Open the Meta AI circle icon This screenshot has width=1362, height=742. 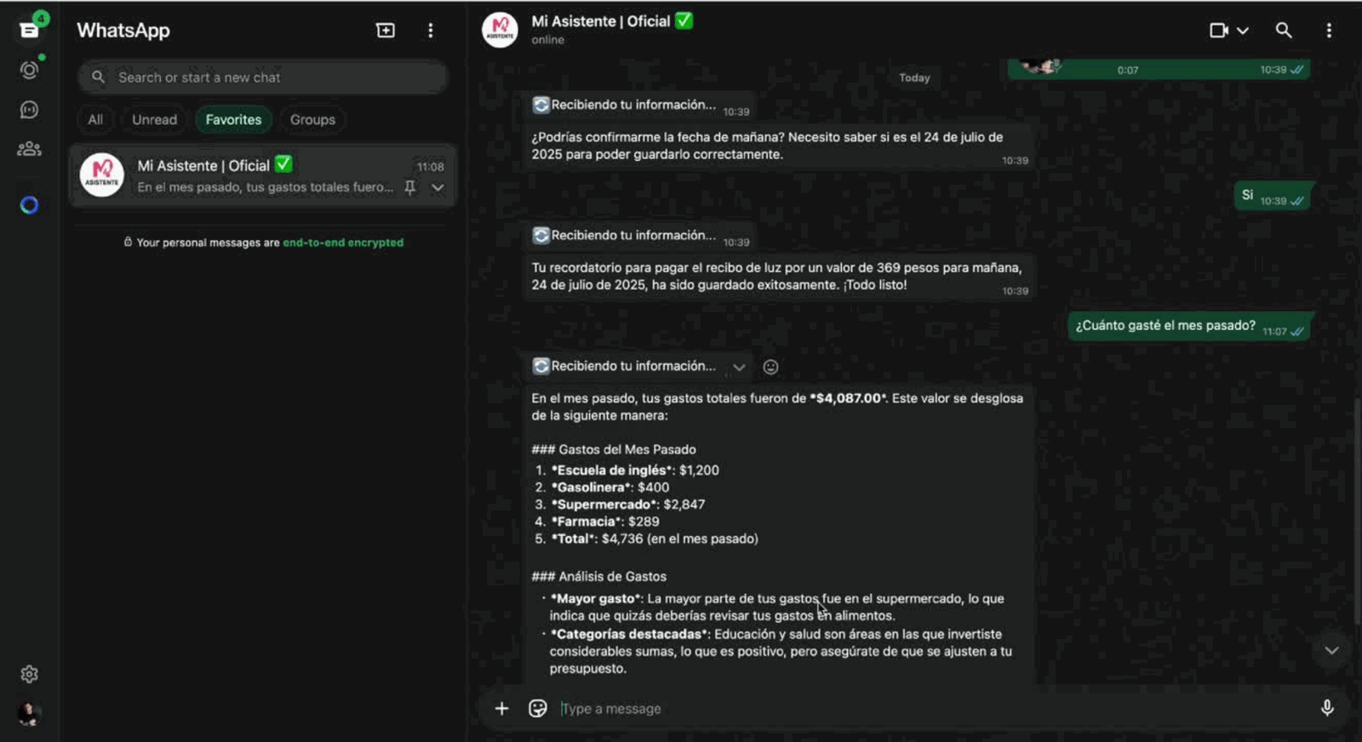click(29, 205)
